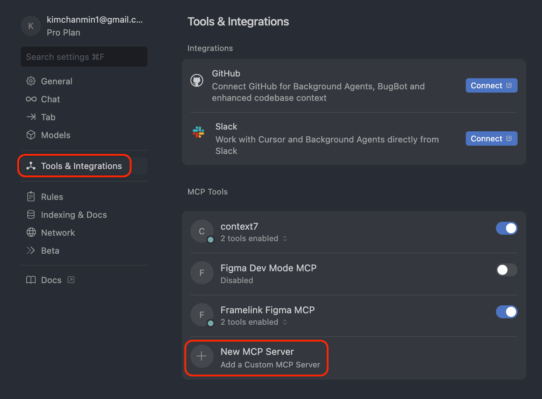The image size is (542, 399).
Task: Expand Framelink Figma MCP's tools enabled list
Action: pos(254,322)
